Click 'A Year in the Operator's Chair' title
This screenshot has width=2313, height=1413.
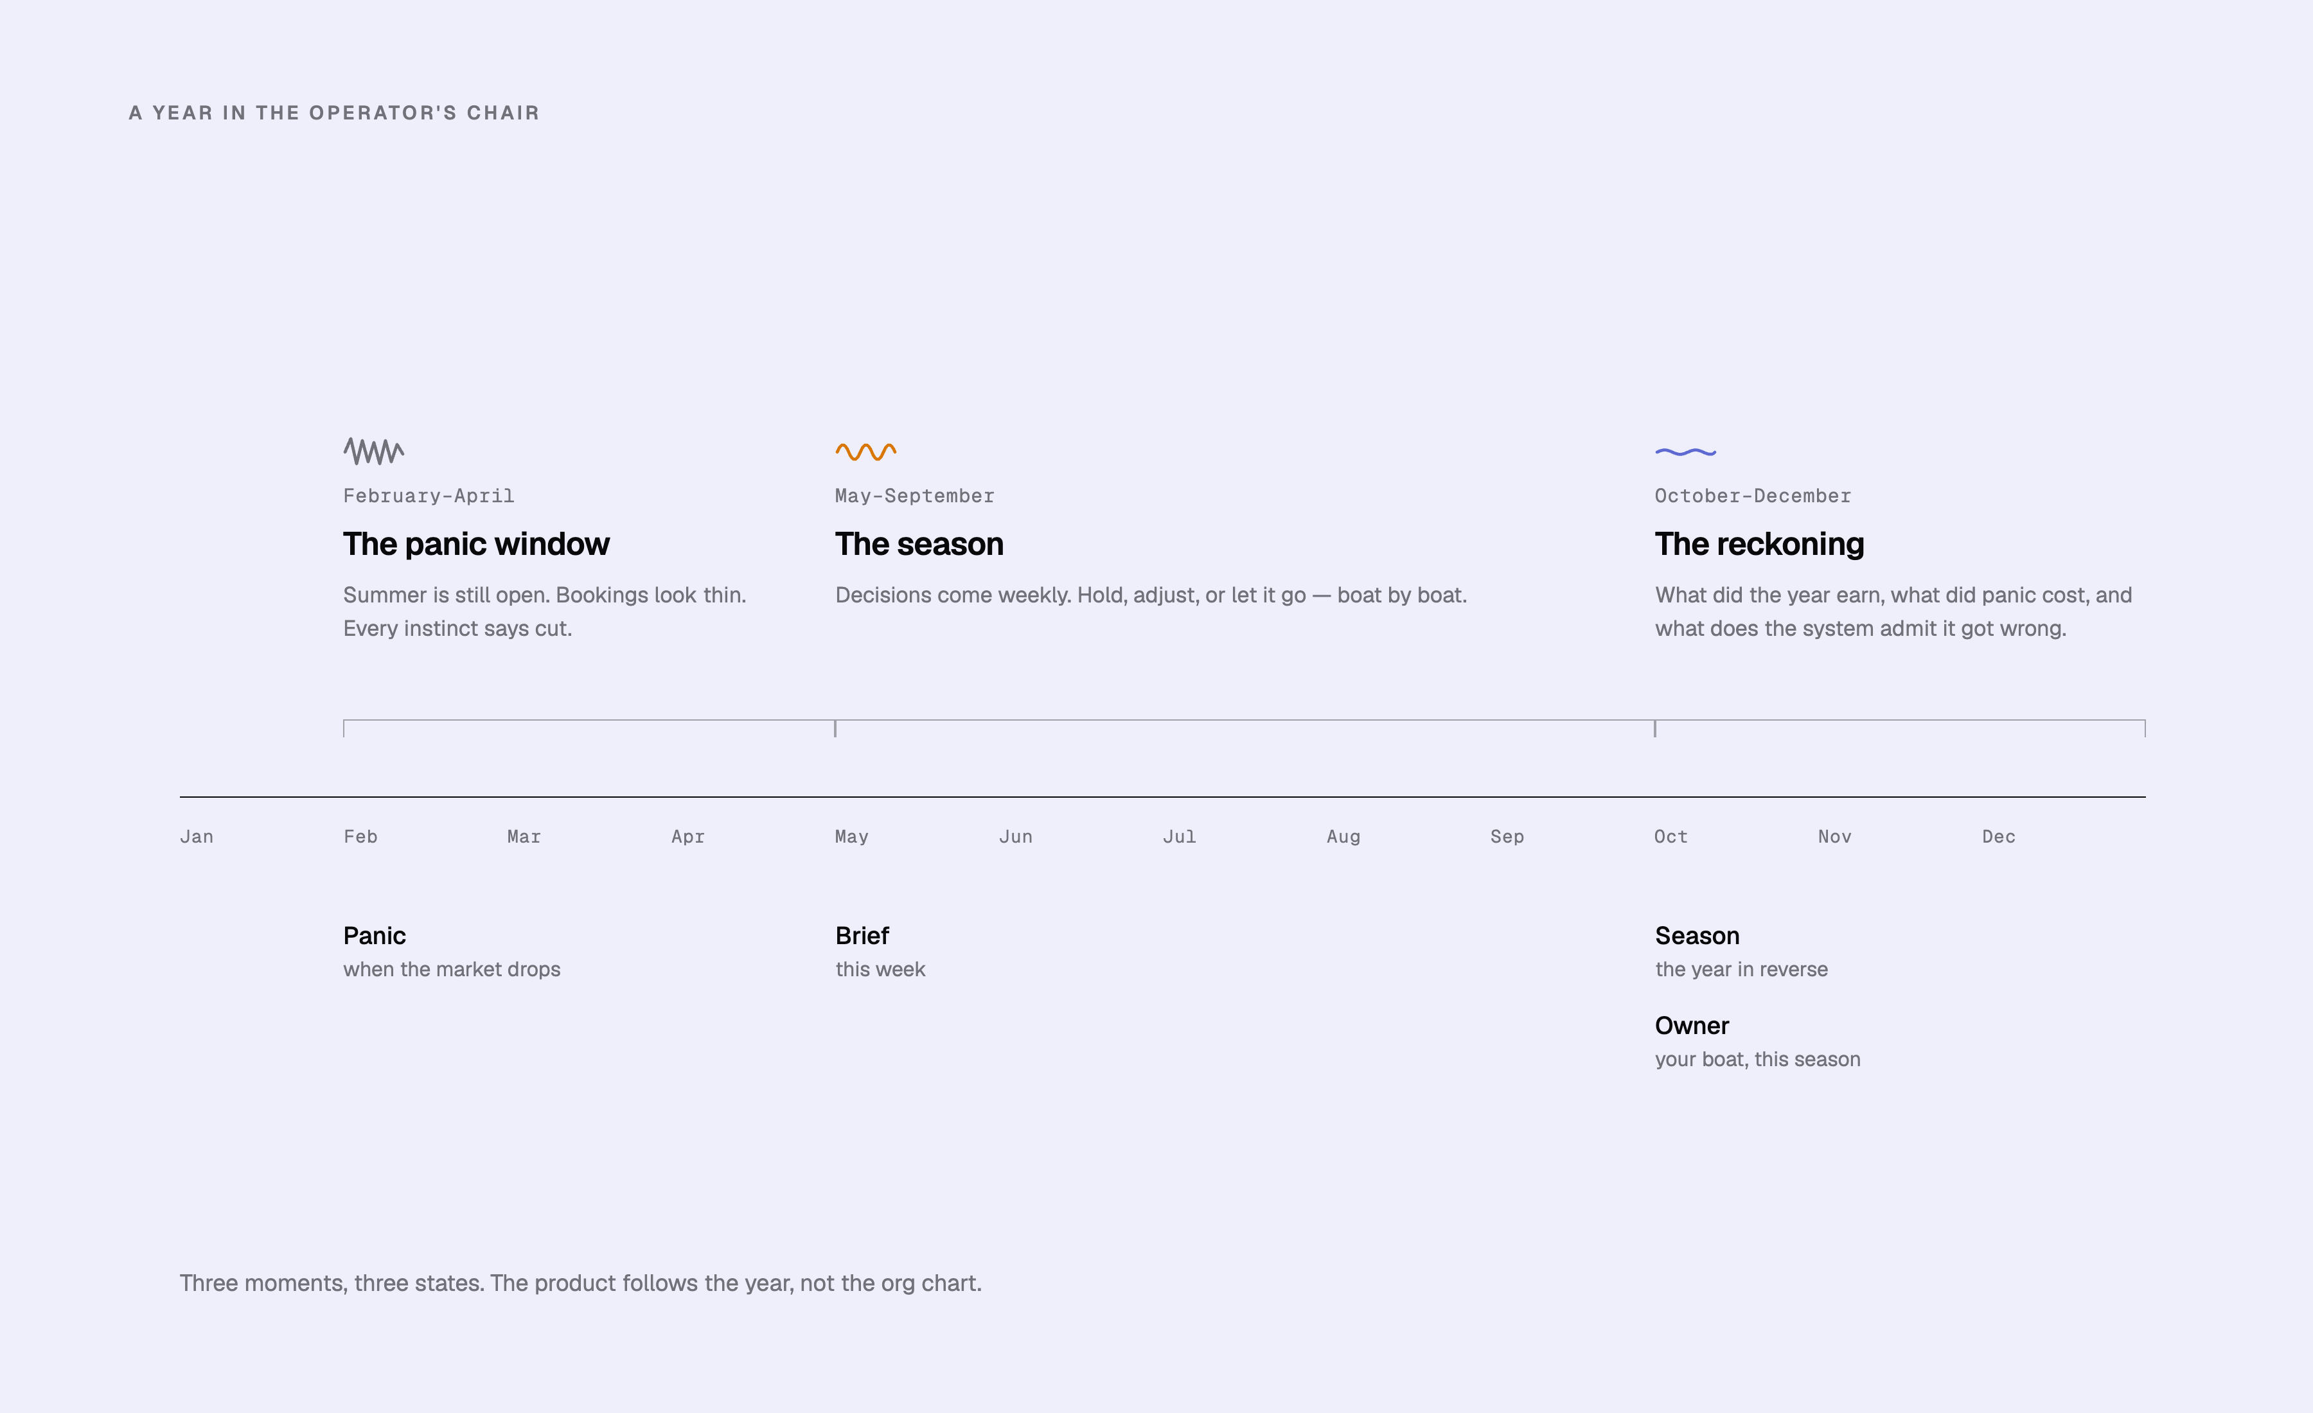coord(334,112)
